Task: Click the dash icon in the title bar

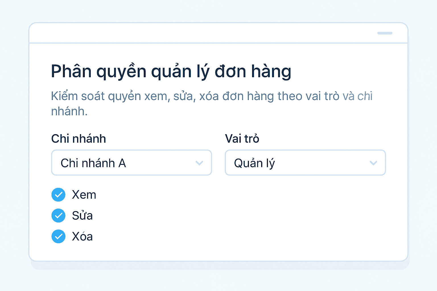Action: coord(385,33)
